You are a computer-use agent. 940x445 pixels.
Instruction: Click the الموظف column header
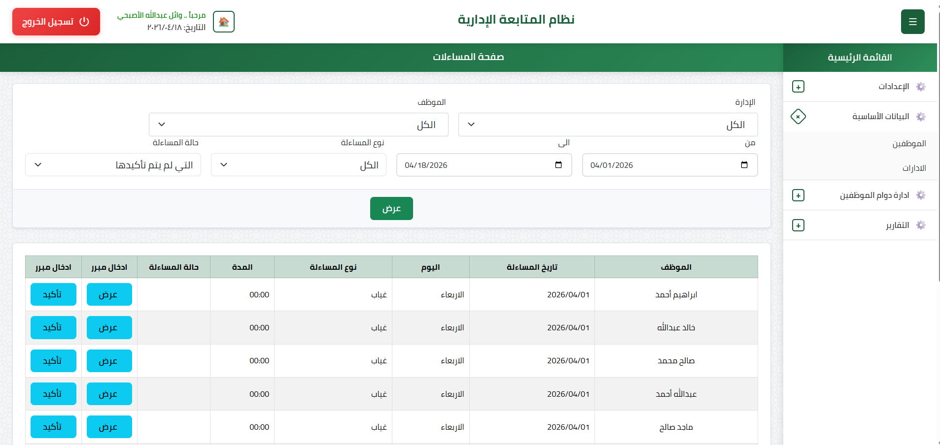[x=676, y=267]
